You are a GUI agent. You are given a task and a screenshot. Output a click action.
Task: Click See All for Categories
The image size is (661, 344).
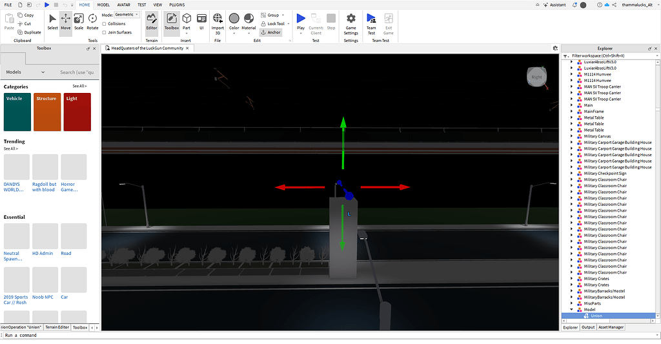(x=79, y=86)
